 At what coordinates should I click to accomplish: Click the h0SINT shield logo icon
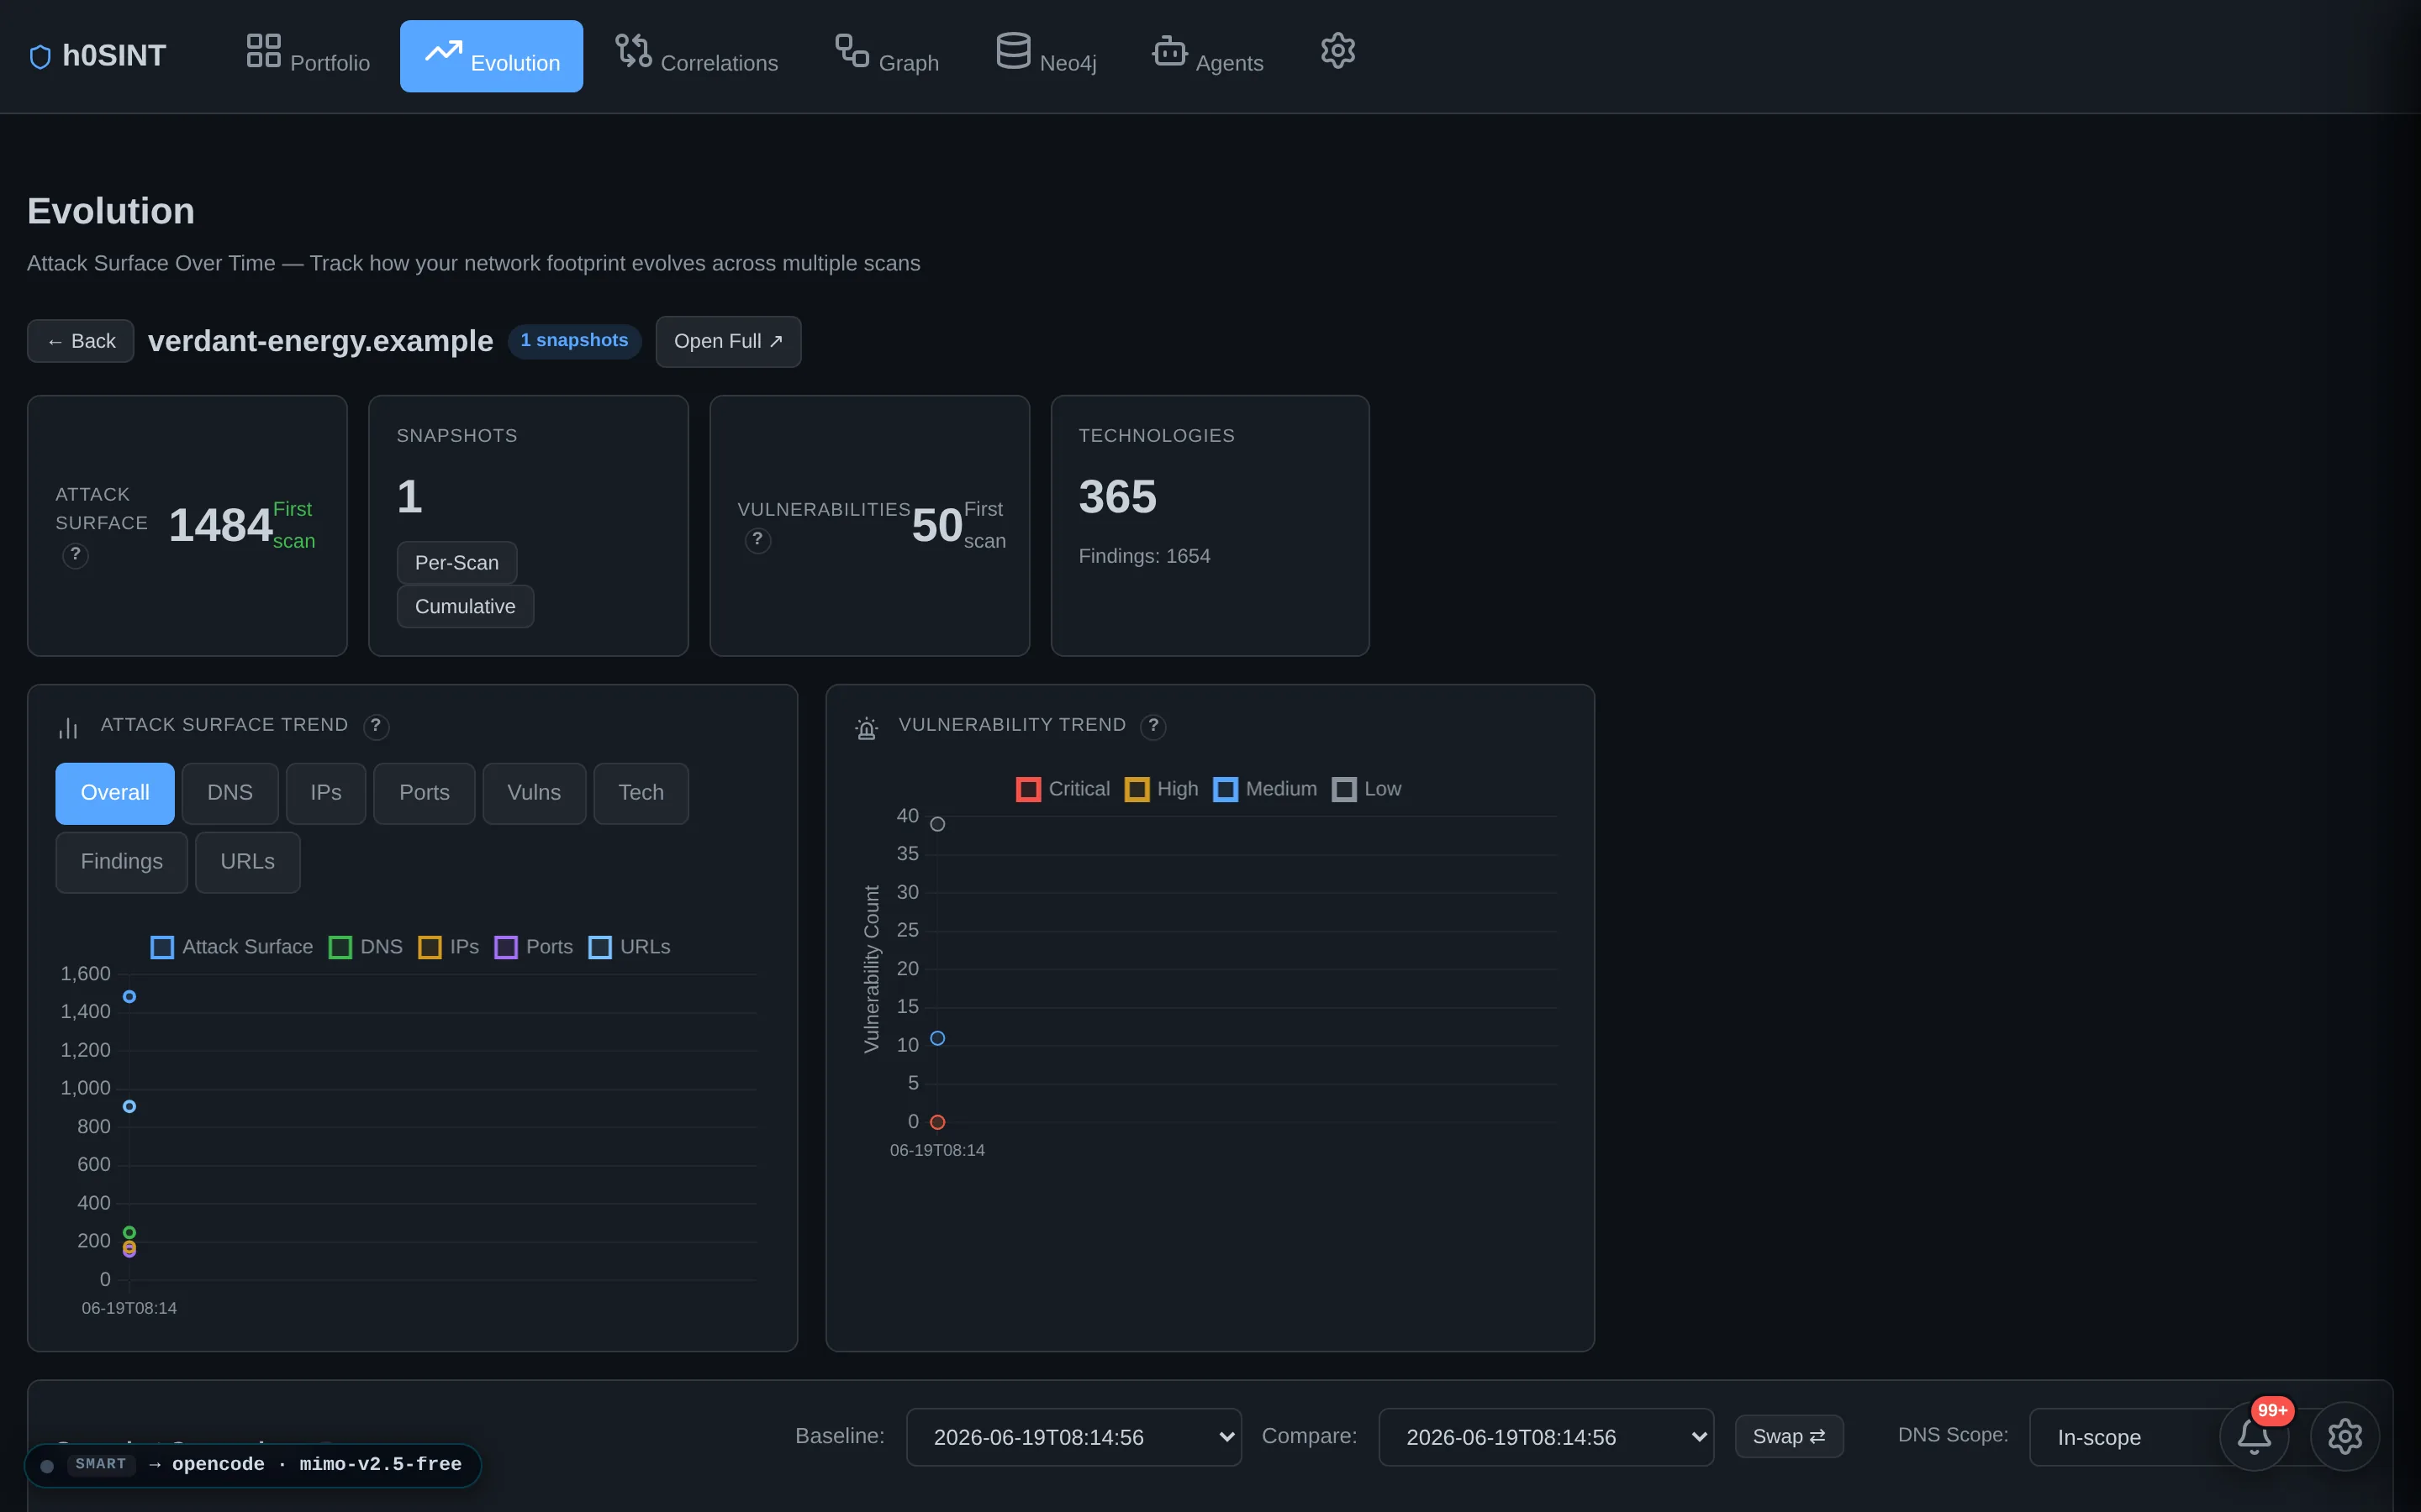pos(40,57)
